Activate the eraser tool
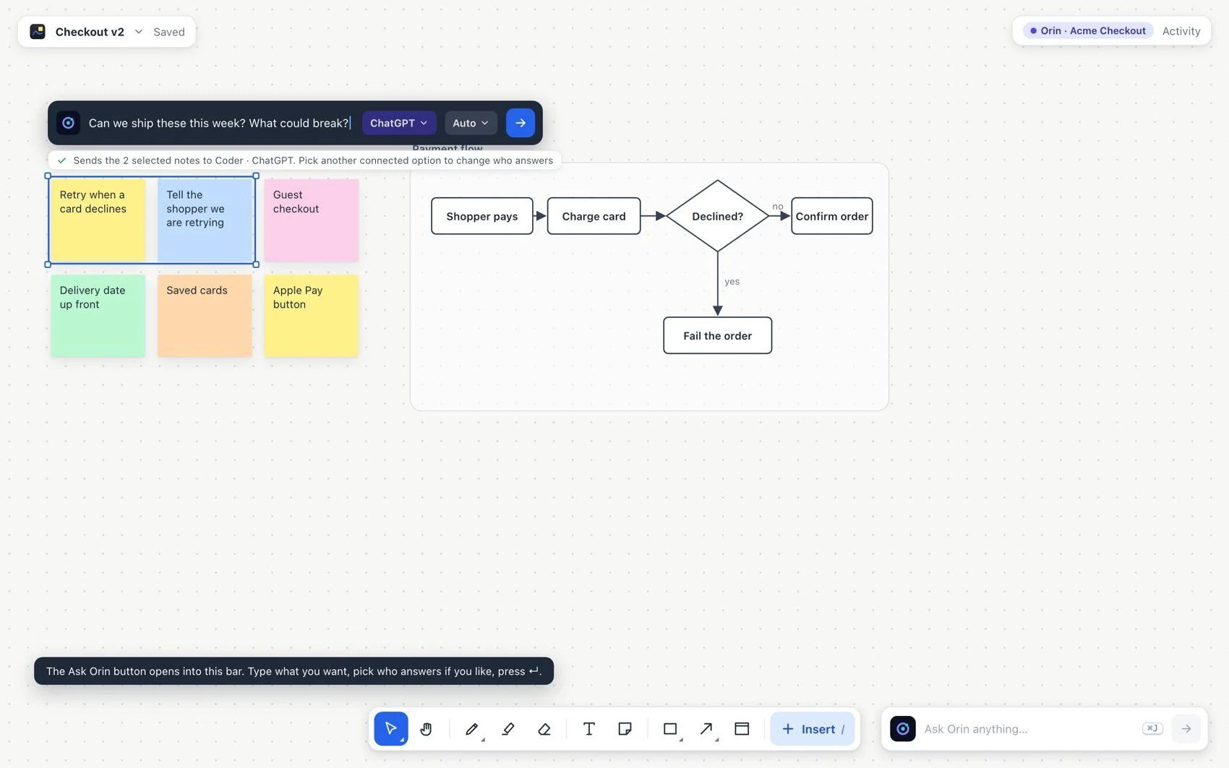 tap(544, 728)
